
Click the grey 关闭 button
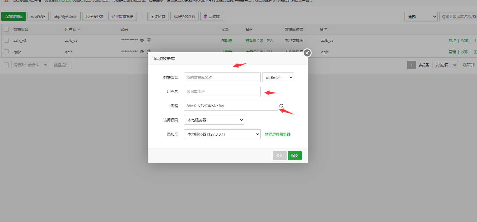(280, 156)
